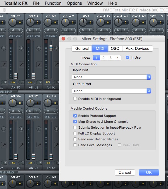The image size is (168, 189).
Task: Enable Send Level Messages
Action: (75, 145)
